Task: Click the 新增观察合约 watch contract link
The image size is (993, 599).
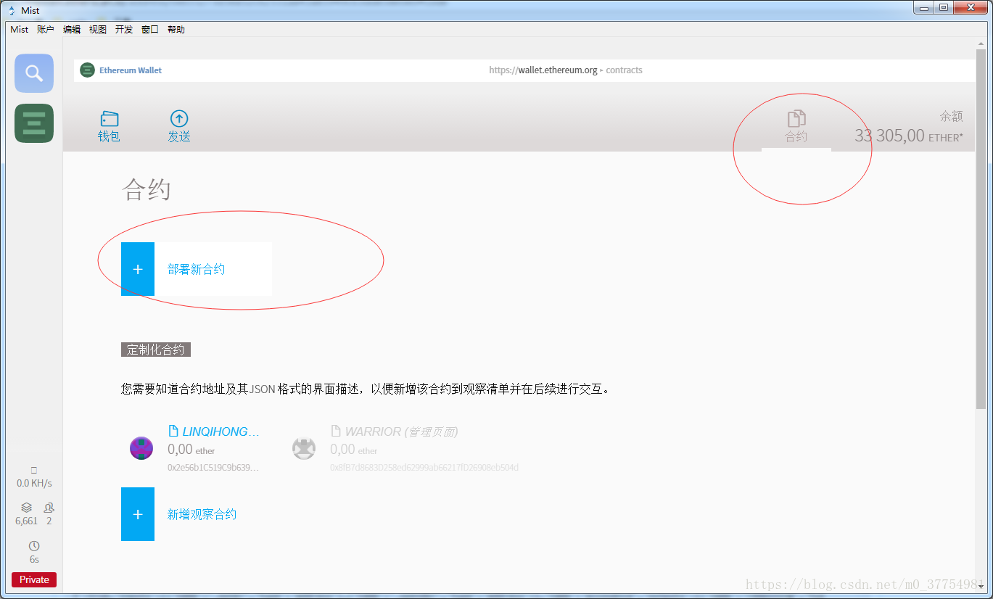Action: [x=202, y=514]
